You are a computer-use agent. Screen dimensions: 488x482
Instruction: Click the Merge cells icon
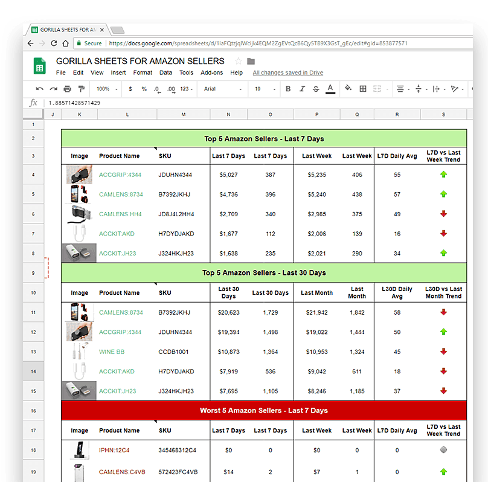pyautogui.click(x=377, y=89)
